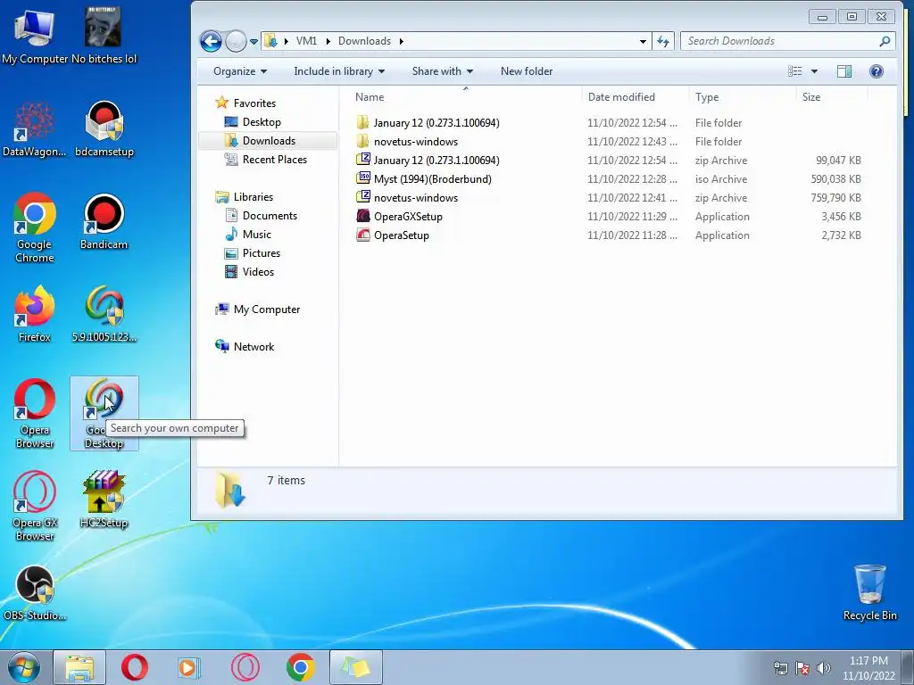Open view options dropdown arrow

(x=814, y=71)
